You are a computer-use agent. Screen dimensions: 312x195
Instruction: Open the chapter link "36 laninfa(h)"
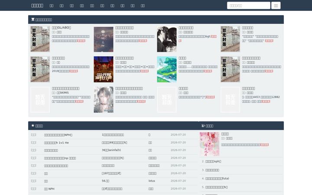111,150
